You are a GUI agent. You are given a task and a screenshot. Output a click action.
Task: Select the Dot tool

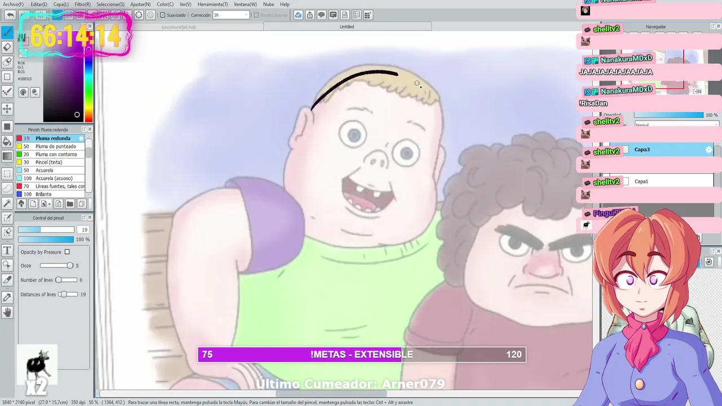7,91
